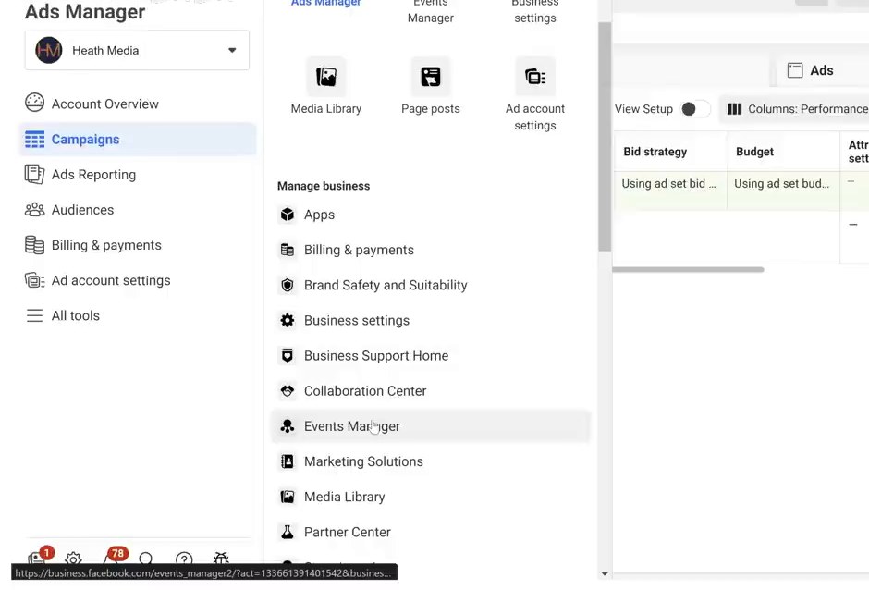Select the Campaigns item in the sidebar
This screenshot has height=590, width=869.
[138, 140]
